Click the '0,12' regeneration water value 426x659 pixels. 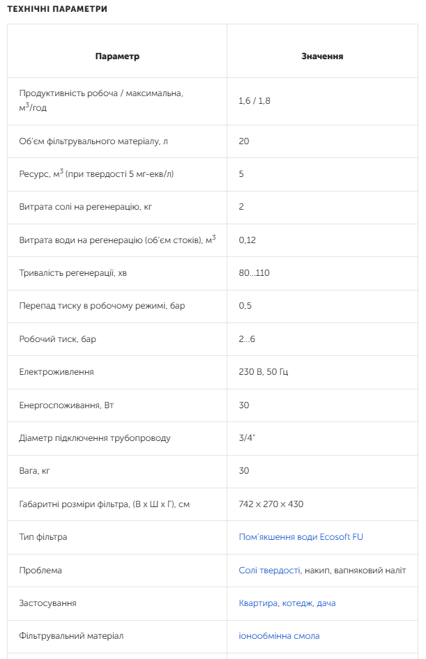tap(248, 240)
